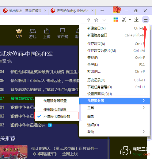Screen dimensions: 152x159
Task: Expand the address bar chevron dropdown
Action: 104,20
